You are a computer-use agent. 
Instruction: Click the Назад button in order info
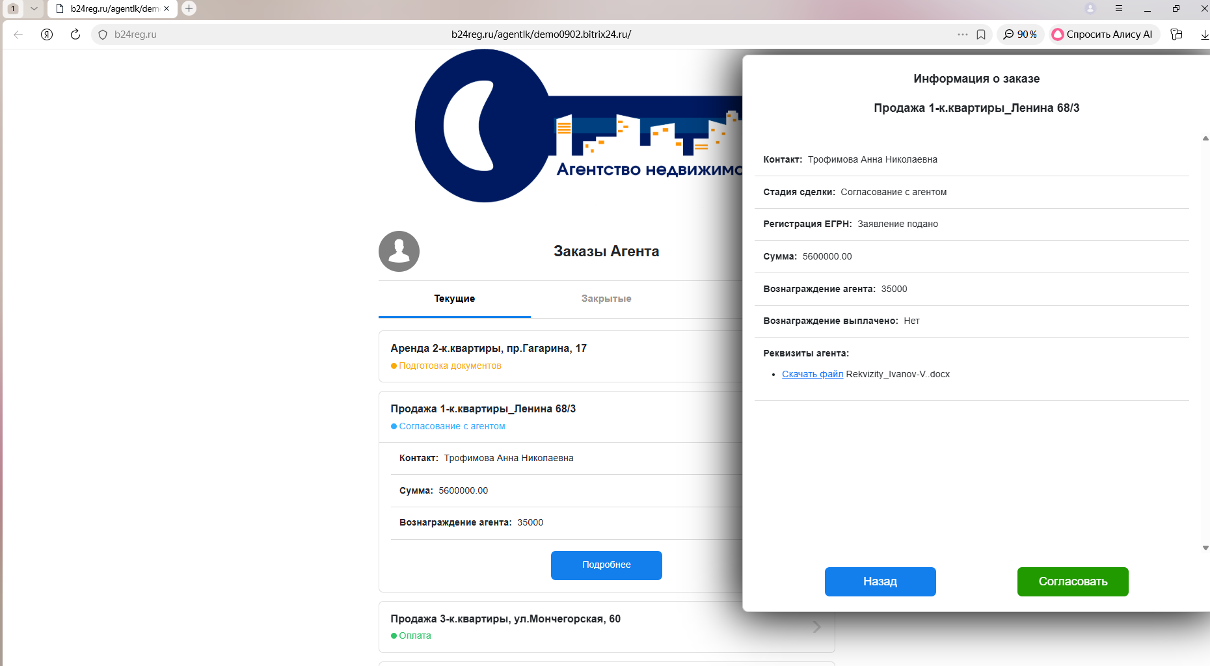pos(880,581)
